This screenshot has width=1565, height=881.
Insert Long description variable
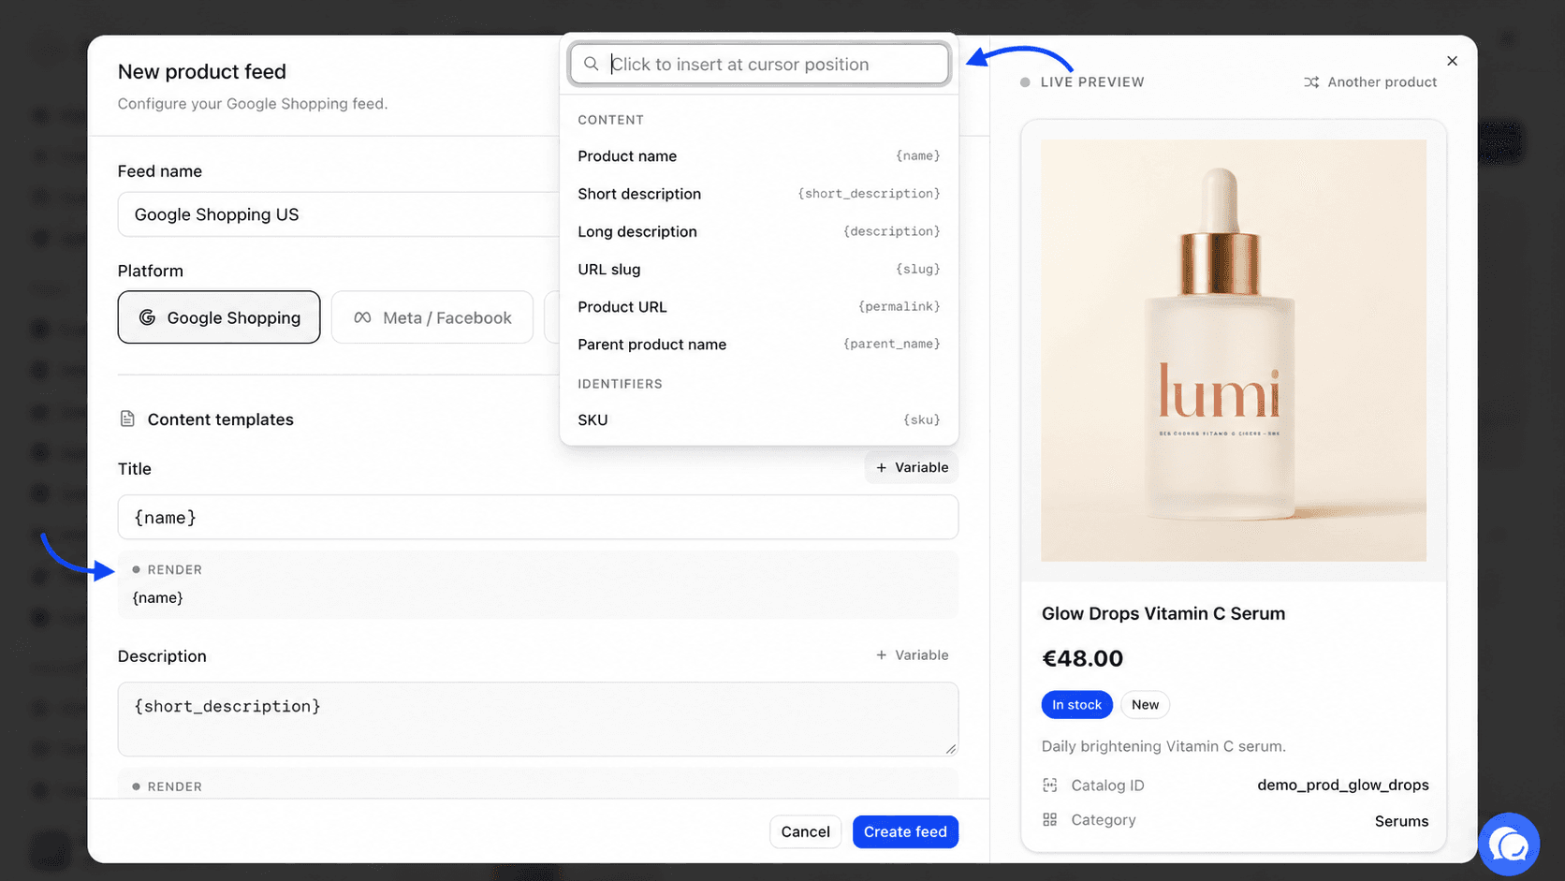tap(759, 231)
